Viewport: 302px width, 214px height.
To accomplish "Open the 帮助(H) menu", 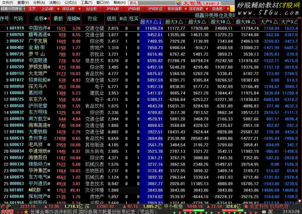I will pos(119,3).
